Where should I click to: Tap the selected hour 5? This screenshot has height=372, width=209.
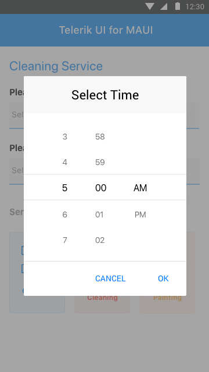click(x=64, y=188)
